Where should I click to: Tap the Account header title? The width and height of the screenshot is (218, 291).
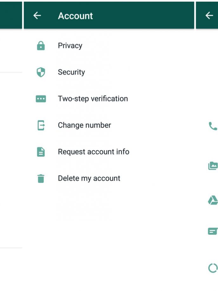click(x=75, y=16)
